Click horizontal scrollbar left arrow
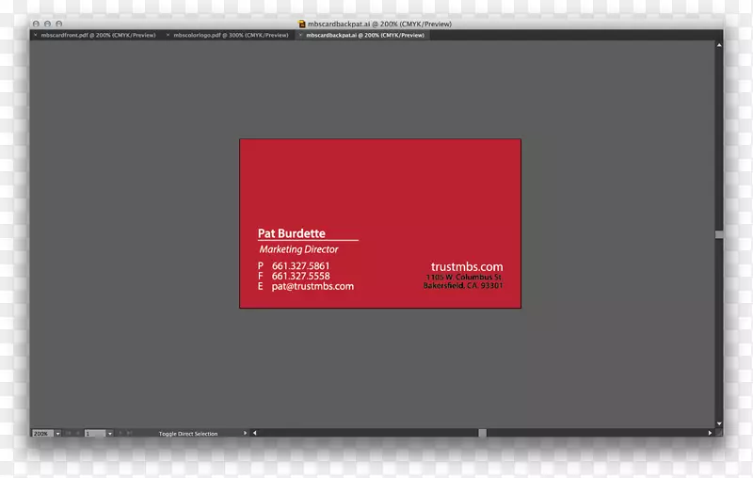The width and height of the screenshot is (753, 478). 254,434
